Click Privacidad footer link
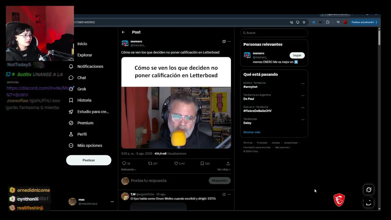 [x=262, y=143]
